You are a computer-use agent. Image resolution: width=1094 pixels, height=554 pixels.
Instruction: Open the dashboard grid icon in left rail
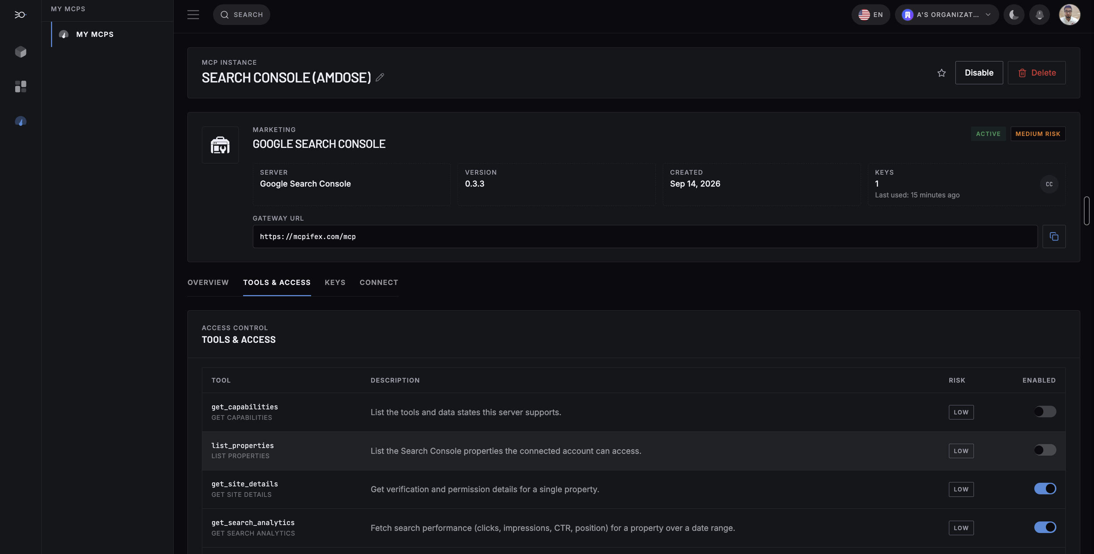pos(20,86)
